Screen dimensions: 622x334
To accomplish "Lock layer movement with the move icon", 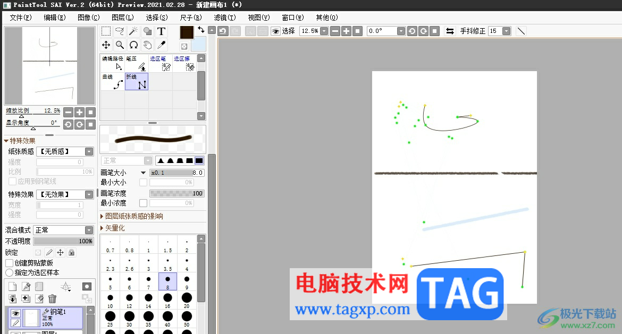I will (60, 252).
